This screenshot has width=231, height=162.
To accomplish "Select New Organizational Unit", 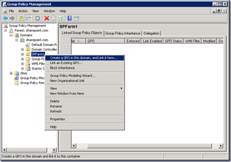I will pos(85,81).
